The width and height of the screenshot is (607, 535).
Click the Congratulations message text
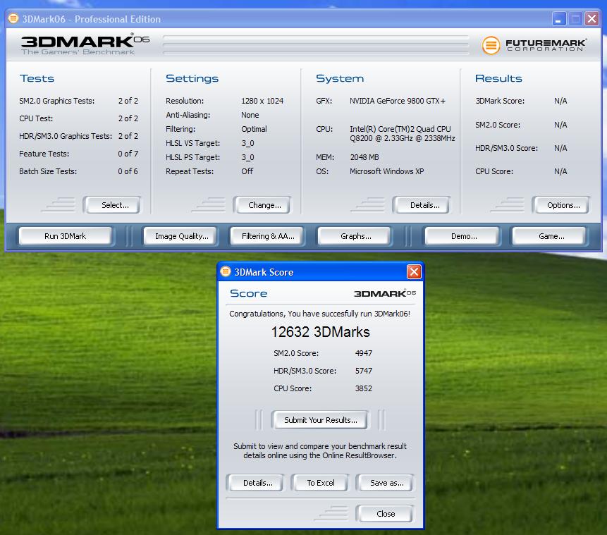pos(320,314)
